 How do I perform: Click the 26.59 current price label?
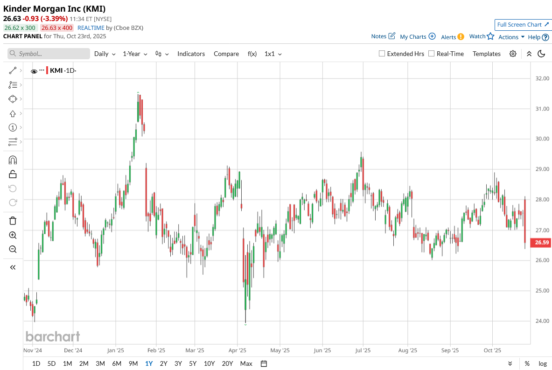(x=541, y=242)
